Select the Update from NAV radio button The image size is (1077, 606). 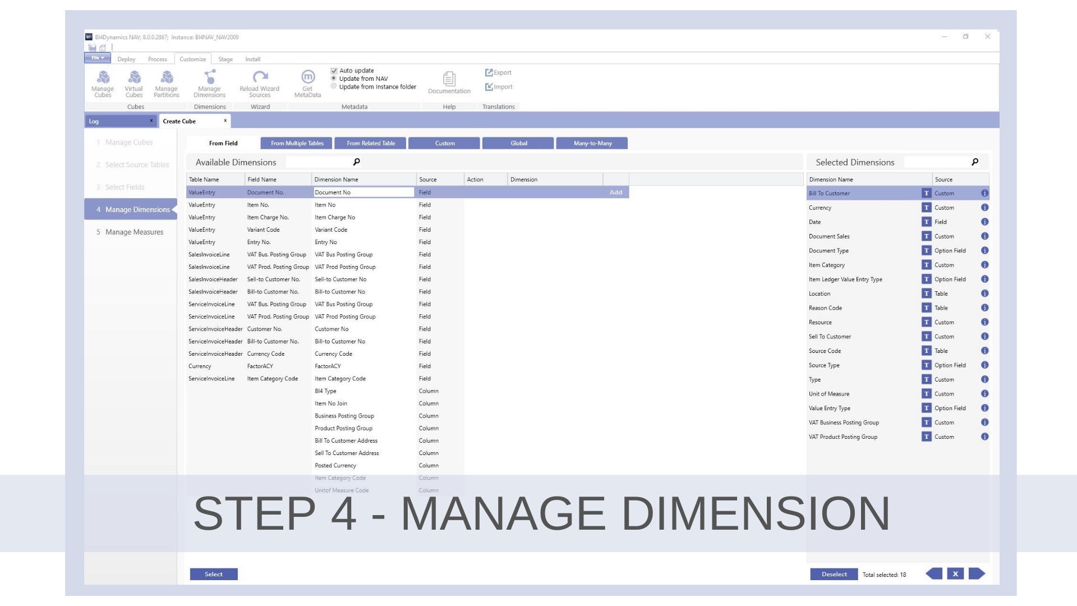pos(334,79)
